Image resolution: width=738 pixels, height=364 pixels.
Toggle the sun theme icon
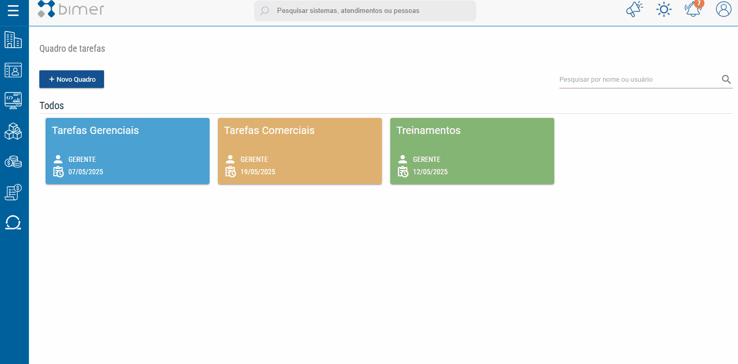663,9
